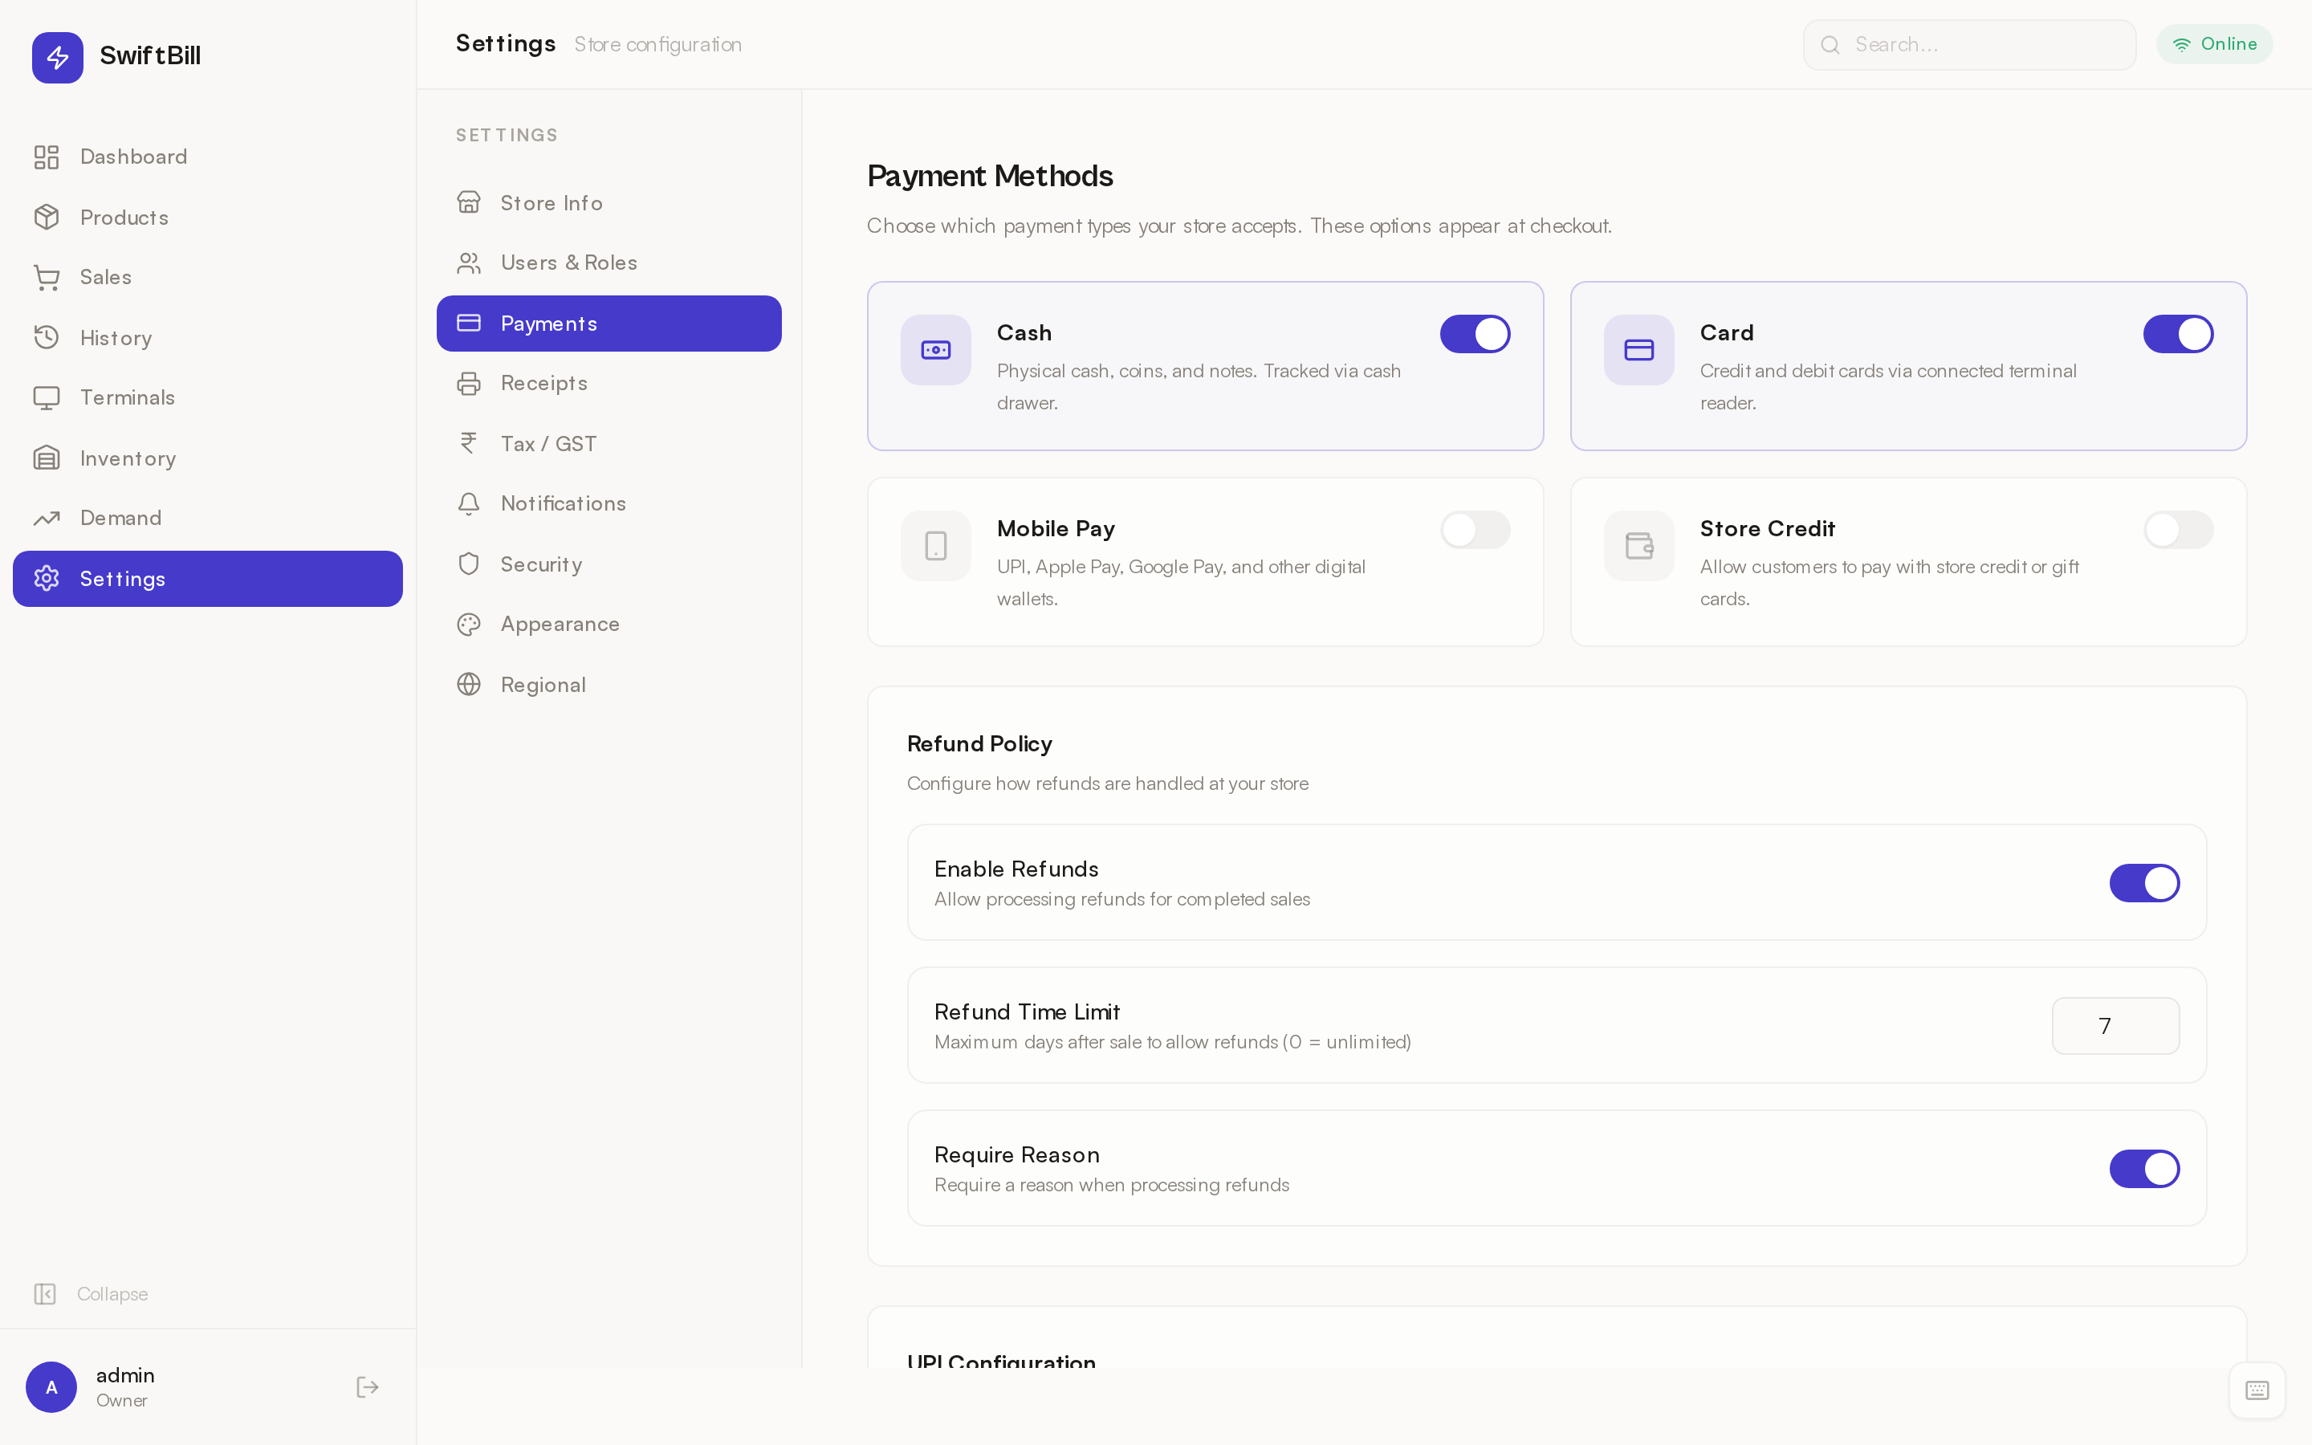
Task: Click the Store Info storefront icon
Action: (x=468, y=202)
